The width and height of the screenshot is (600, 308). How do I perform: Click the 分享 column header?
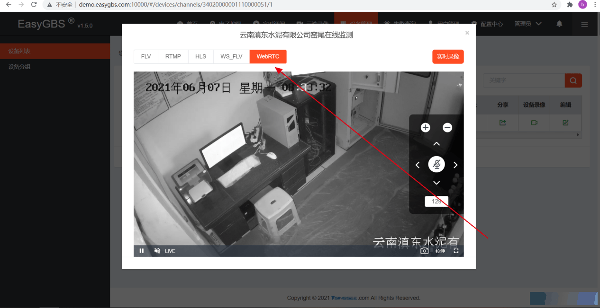(x=503, y=105)
